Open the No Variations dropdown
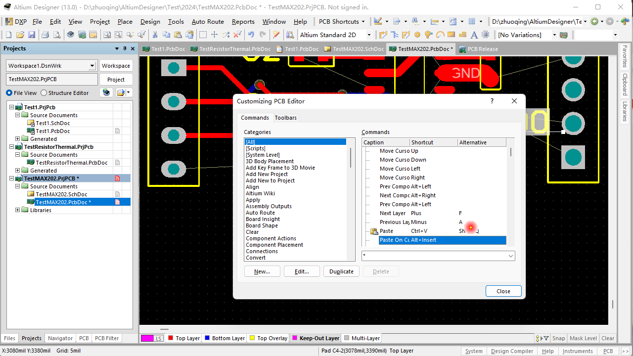Viewport: 633px width, 356px height. coord(554,35)
